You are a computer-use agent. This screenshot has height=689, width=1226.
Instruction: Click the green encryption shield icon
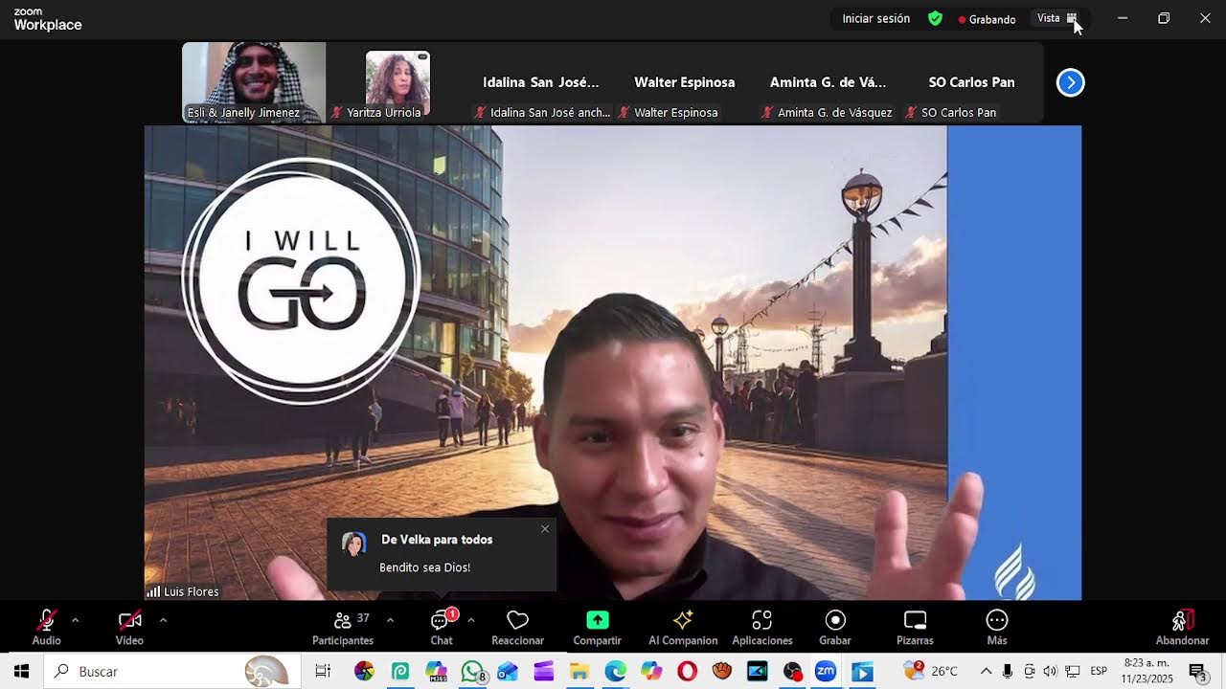[935, 18]
